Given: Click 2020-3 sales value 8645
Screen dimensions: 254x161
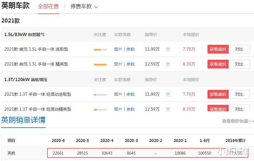Looking at the screenshot, I should pyautogui.click(x=131, y=153).
